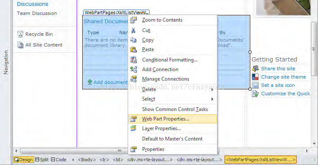Expand the Delete submenu arrow
318x165 pixels.
(x=212, y=89)
